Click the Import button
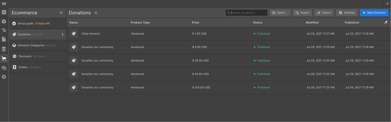The image size is (391, 122). click(x=324, y=13)
